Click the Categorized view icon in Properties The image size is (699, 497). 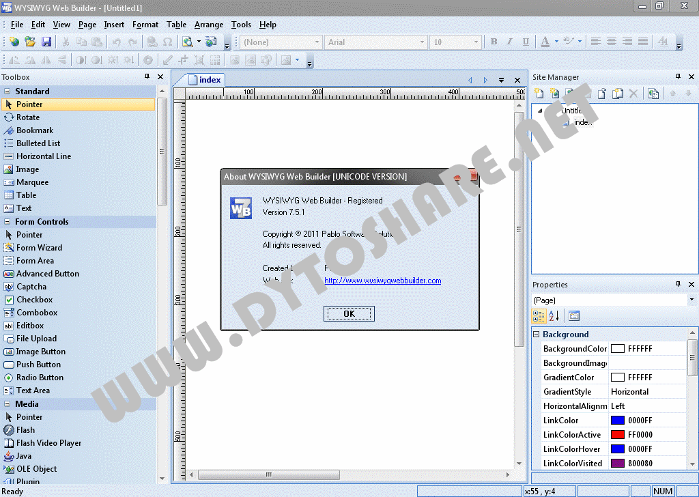click(x=539, y=316)
